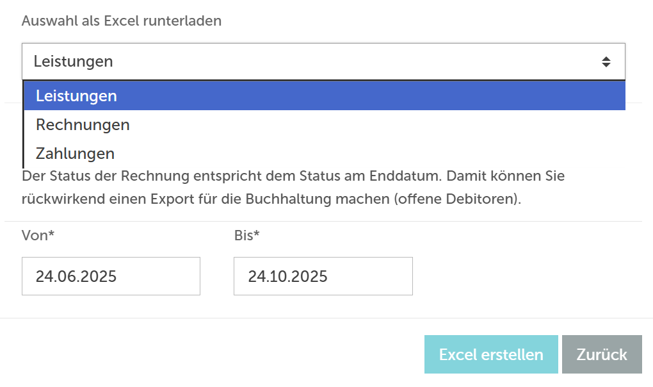The height and width of the screenshot is (387, 653).
Task: Click the Bis end date field
Action: pyautogui.click(x=323, y=276)
